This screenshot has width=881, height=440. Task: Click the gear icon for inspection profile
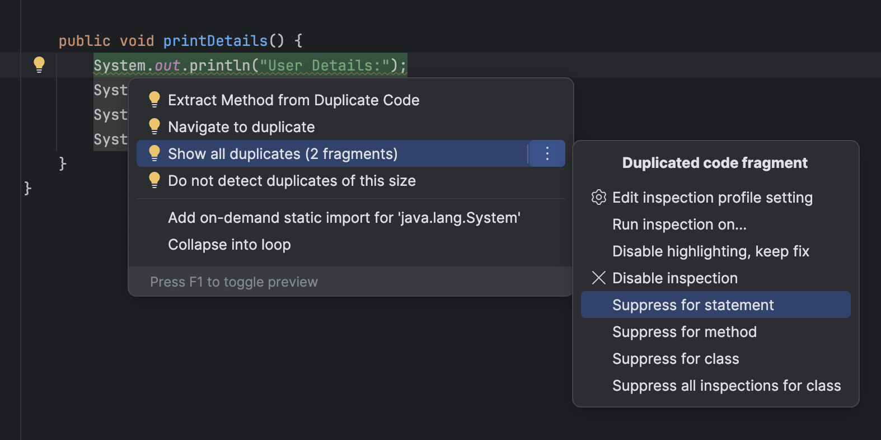598,197
